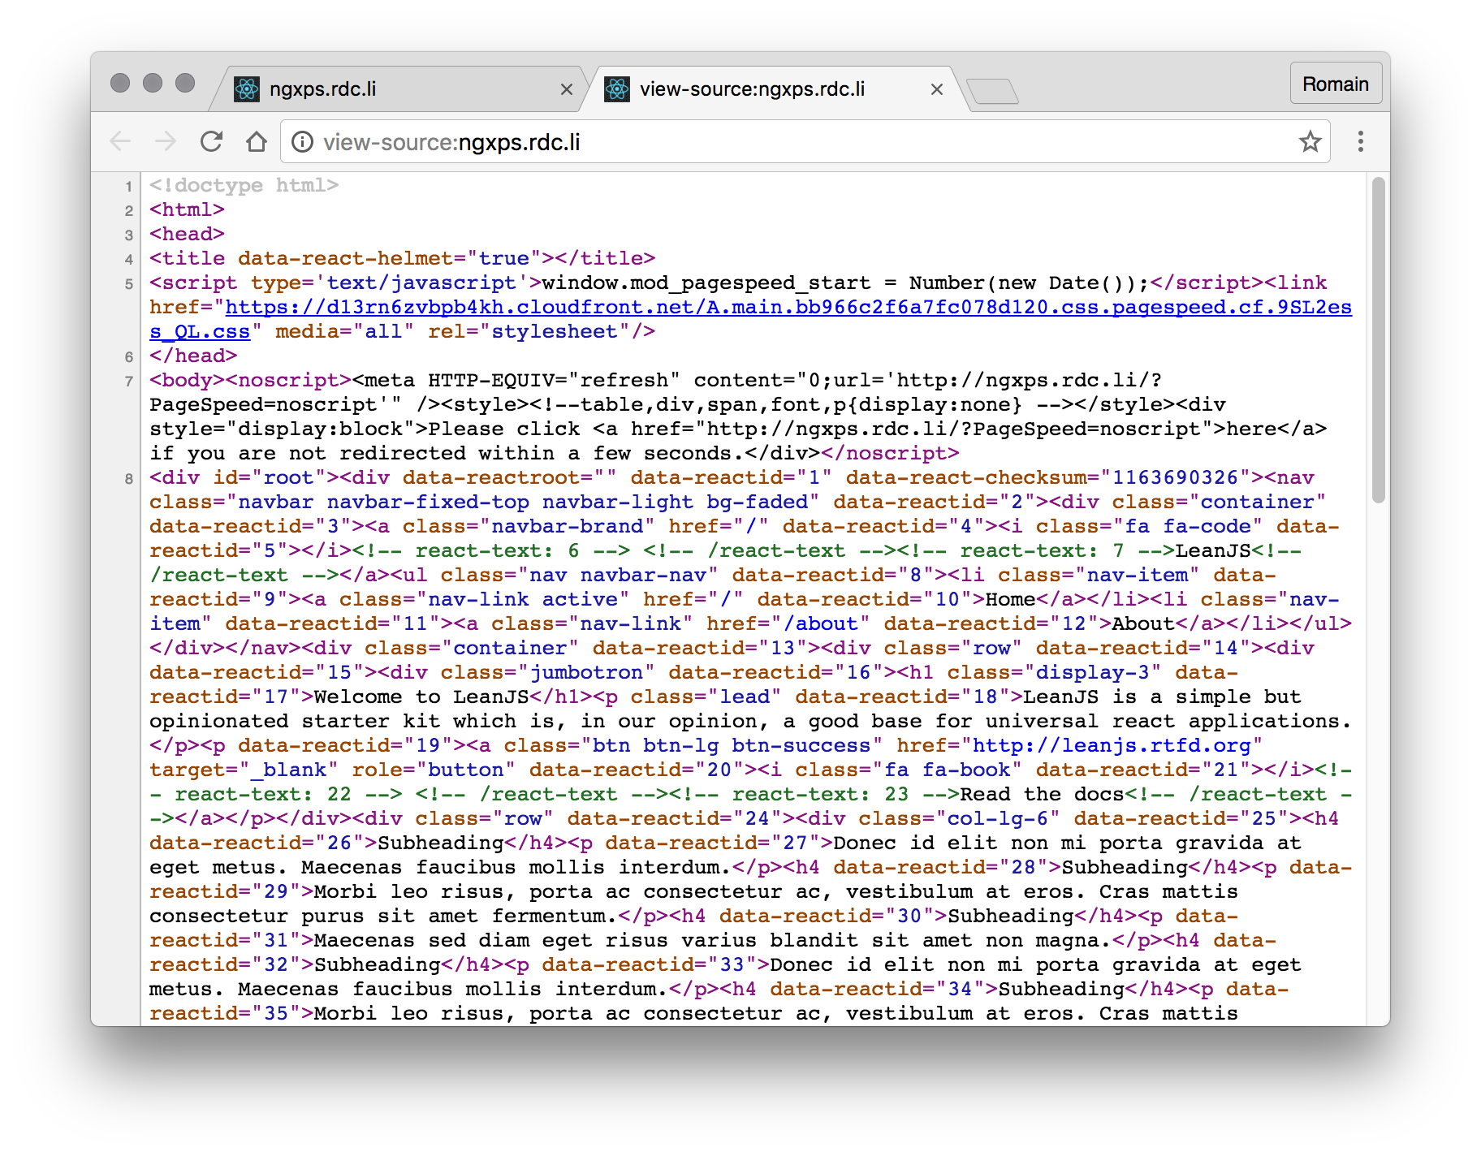Maximize the Chrome window
1481x1156 pixels.
click(185, 83)
